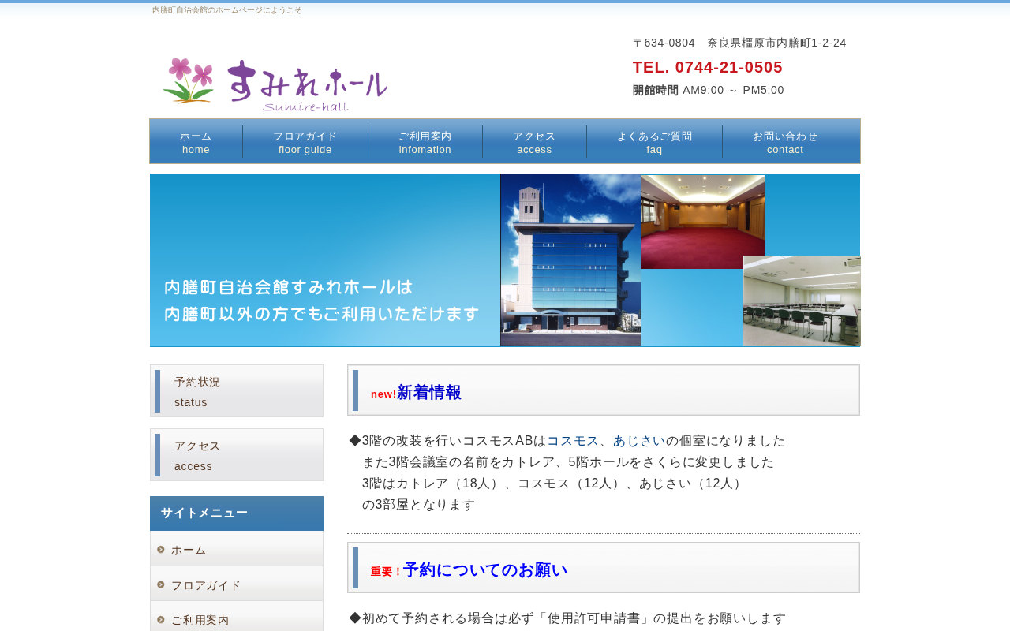Viewport: 1010px width, 631px height.
Task: Open the ホーム home navigation tab
Action: point(196,142)
